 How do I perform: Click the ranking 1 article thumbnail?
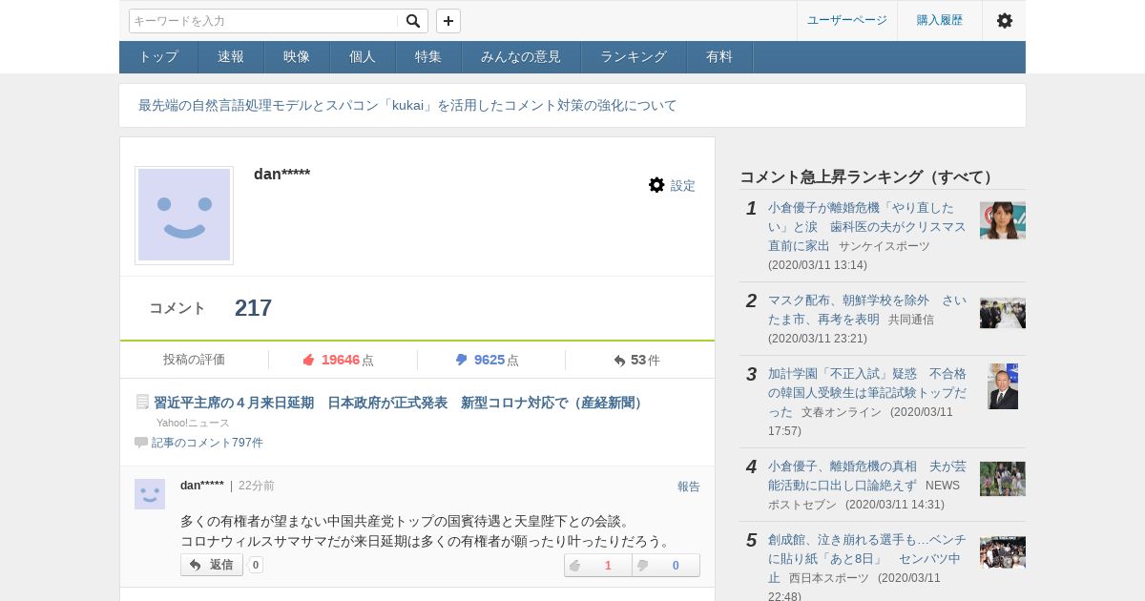(x=1003, y=220)
